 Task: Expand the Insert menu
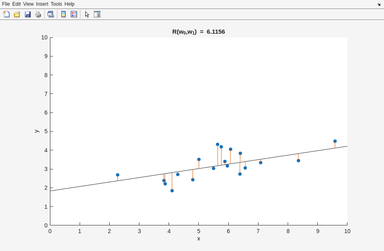[42, 4]
